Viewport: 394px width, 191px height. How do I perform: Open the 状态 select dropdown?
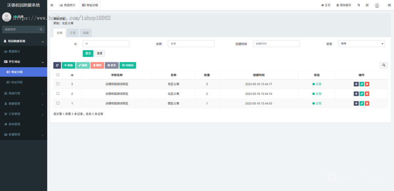click(361, 44)
